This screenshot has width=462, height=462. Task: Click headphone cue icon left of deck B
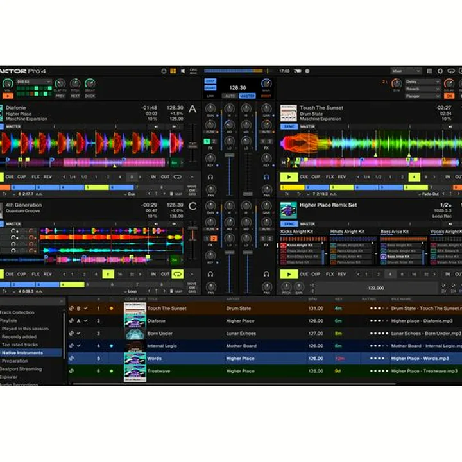point(266,177)
